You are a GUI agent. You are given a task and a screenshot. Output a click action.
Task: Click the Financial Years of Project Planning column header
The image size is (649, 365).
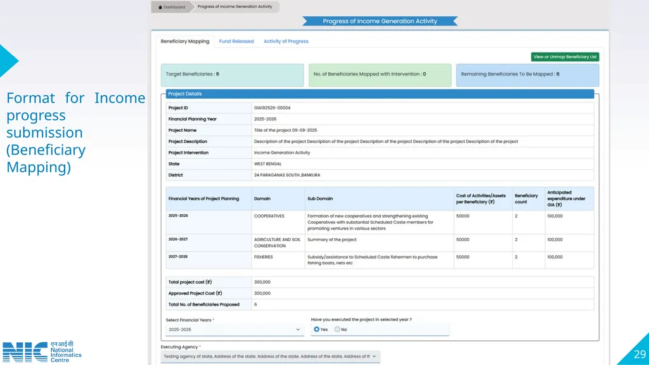click(209, 198)
